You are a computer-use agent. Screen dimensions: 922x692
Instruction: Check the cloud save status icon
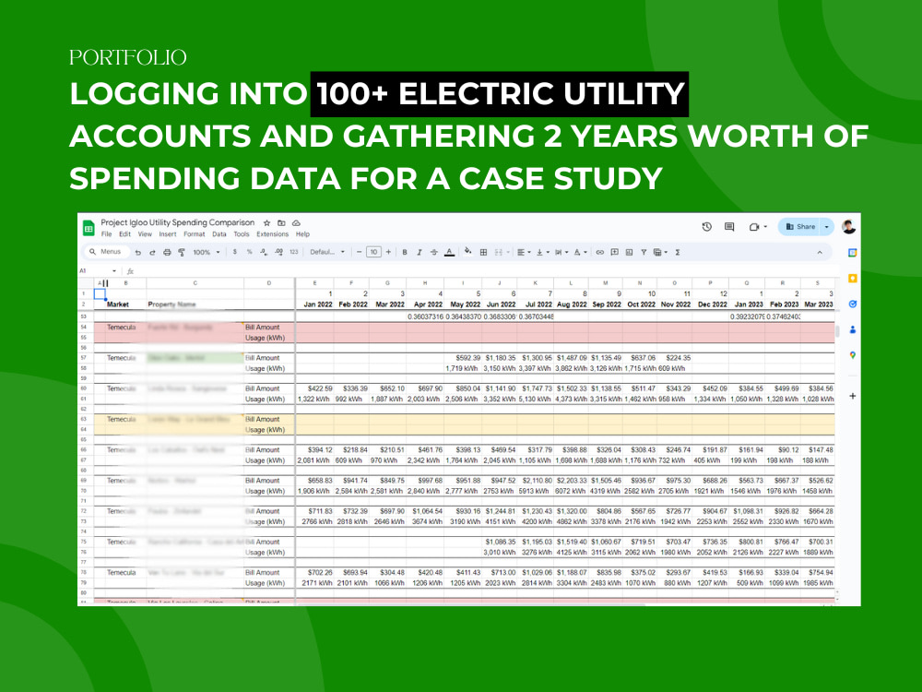(x=296, y=223)
